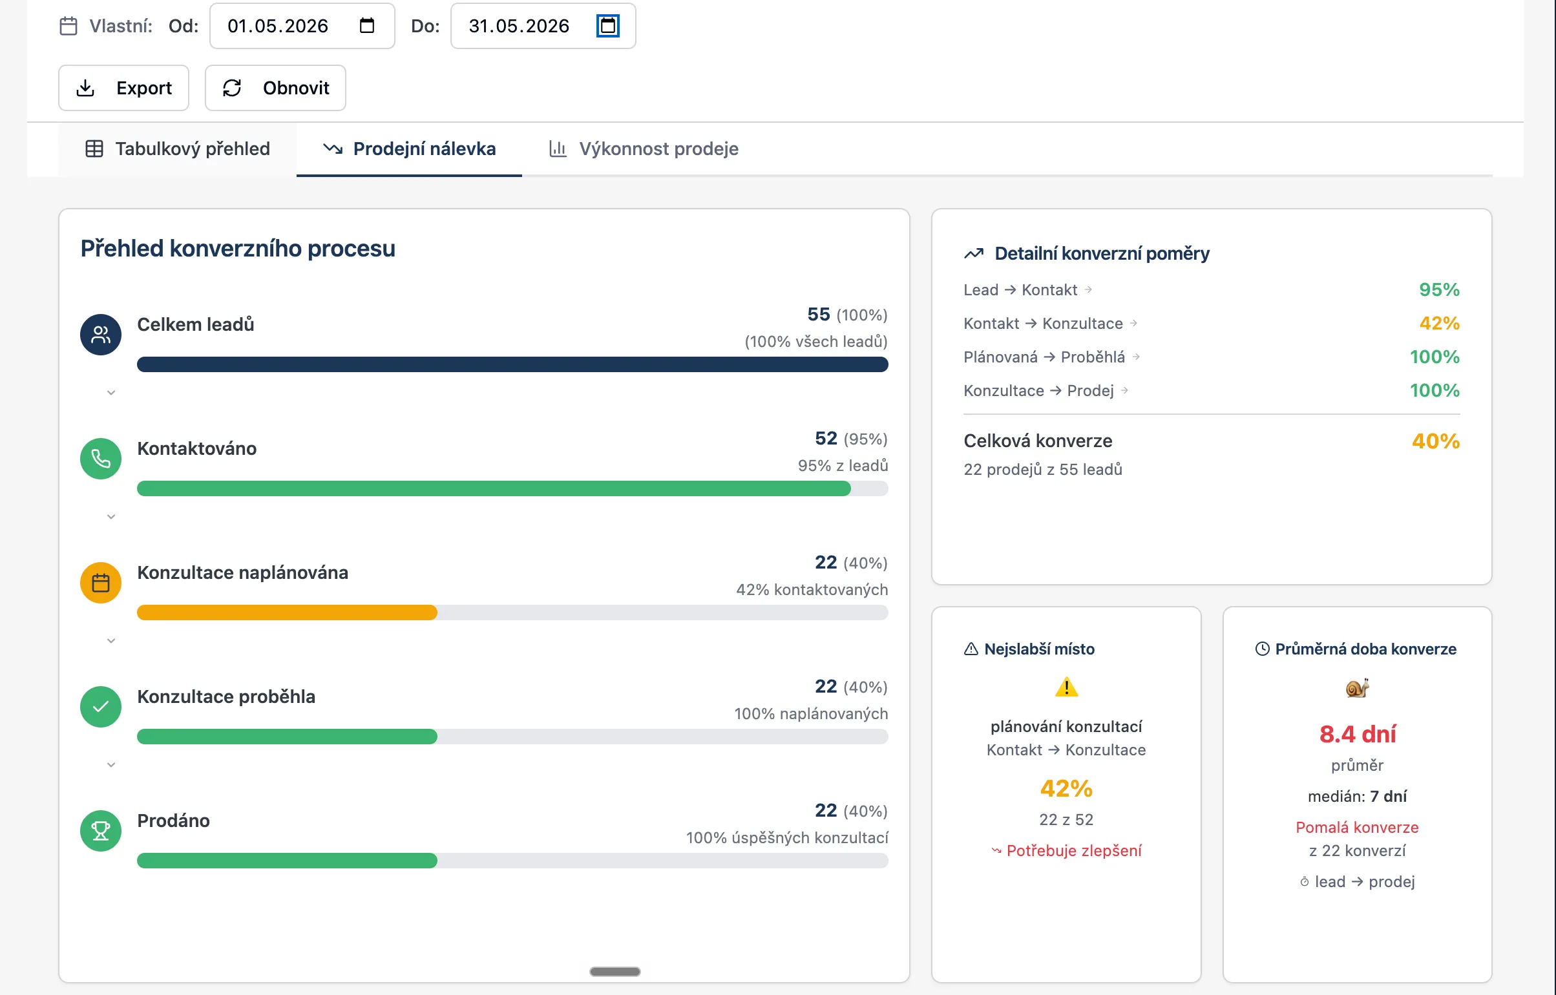Click the trend icon by Detailní konverzní poměry
This screenshot has height=995, width=1556.
(x=974, y=254)
